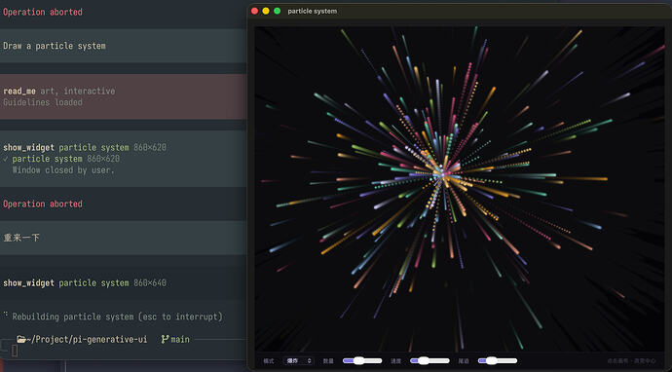Image resolution: width=672 pixels, height=372 pixels.
Task: Click the 'main' branch name
Action: (180, 340)
